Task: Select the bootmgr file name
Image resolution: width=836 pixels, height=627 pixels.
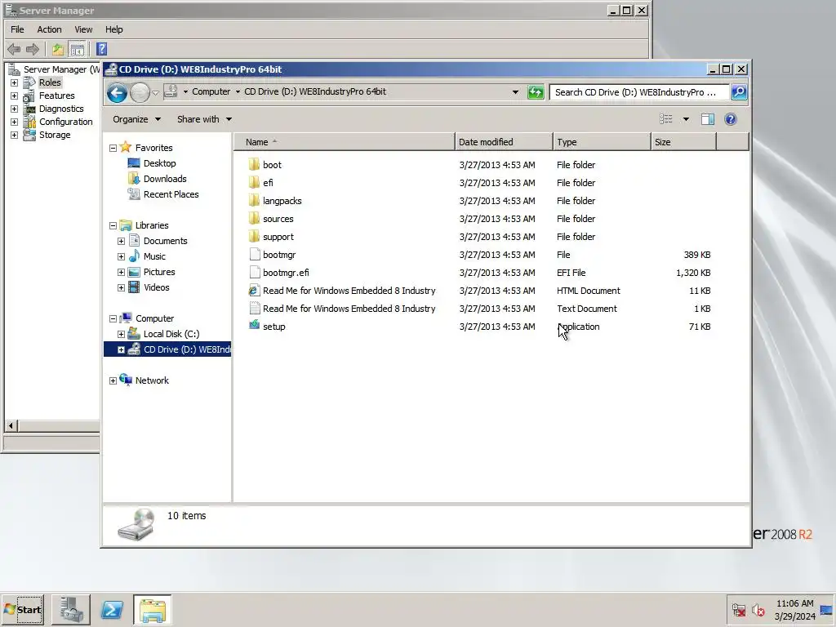Action: 279,255
